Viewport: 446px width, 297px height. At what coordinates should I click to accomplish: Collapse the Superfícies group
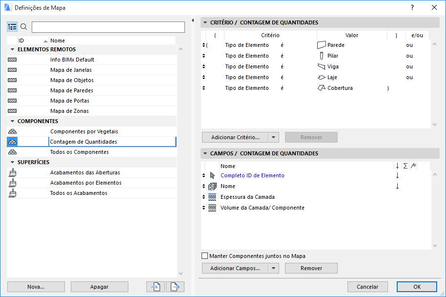(x=12, y=162)
